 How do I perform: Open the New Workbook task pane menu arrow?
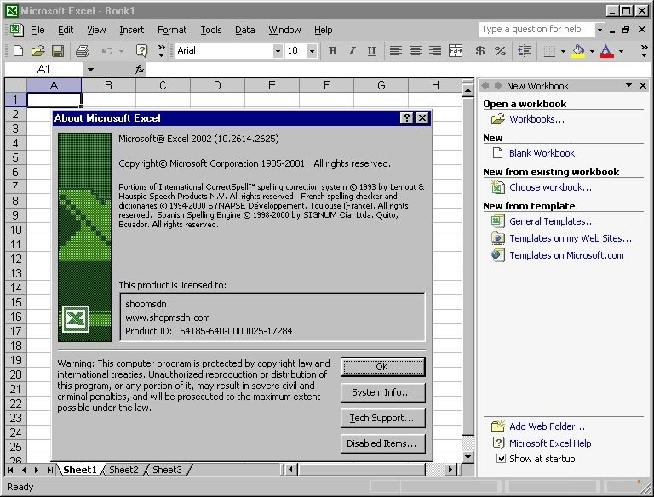628,85
